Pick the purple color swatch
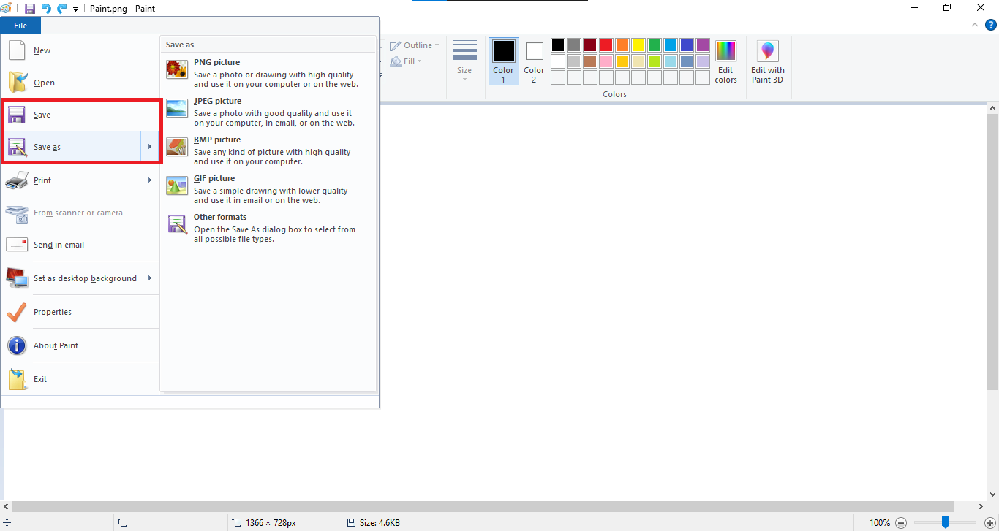The width and height of the screenshot is (999, 531). (703, 45)
